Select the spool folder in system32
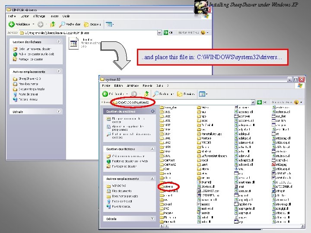The width and height of the screenshot is (311, 233). pyautogui.click(x=203, y=160)
